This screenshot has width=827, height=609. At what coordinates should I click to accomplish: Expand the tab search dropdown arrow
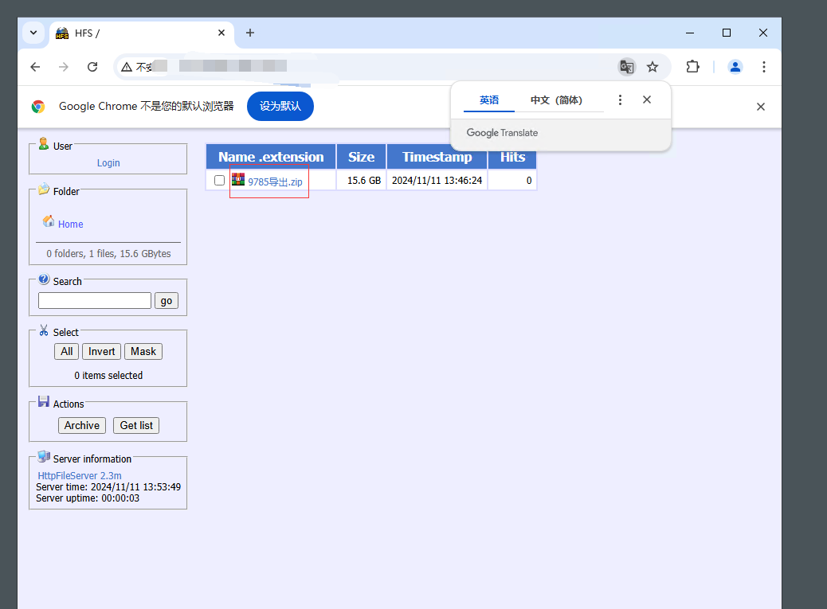coord(33,33)
